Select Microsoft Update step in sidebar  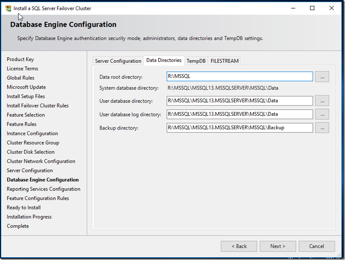tap(26, 87)
